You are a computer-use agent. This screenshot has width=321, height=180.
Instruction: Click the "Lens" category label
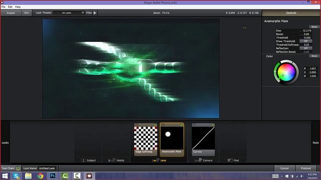click(163, 160)
